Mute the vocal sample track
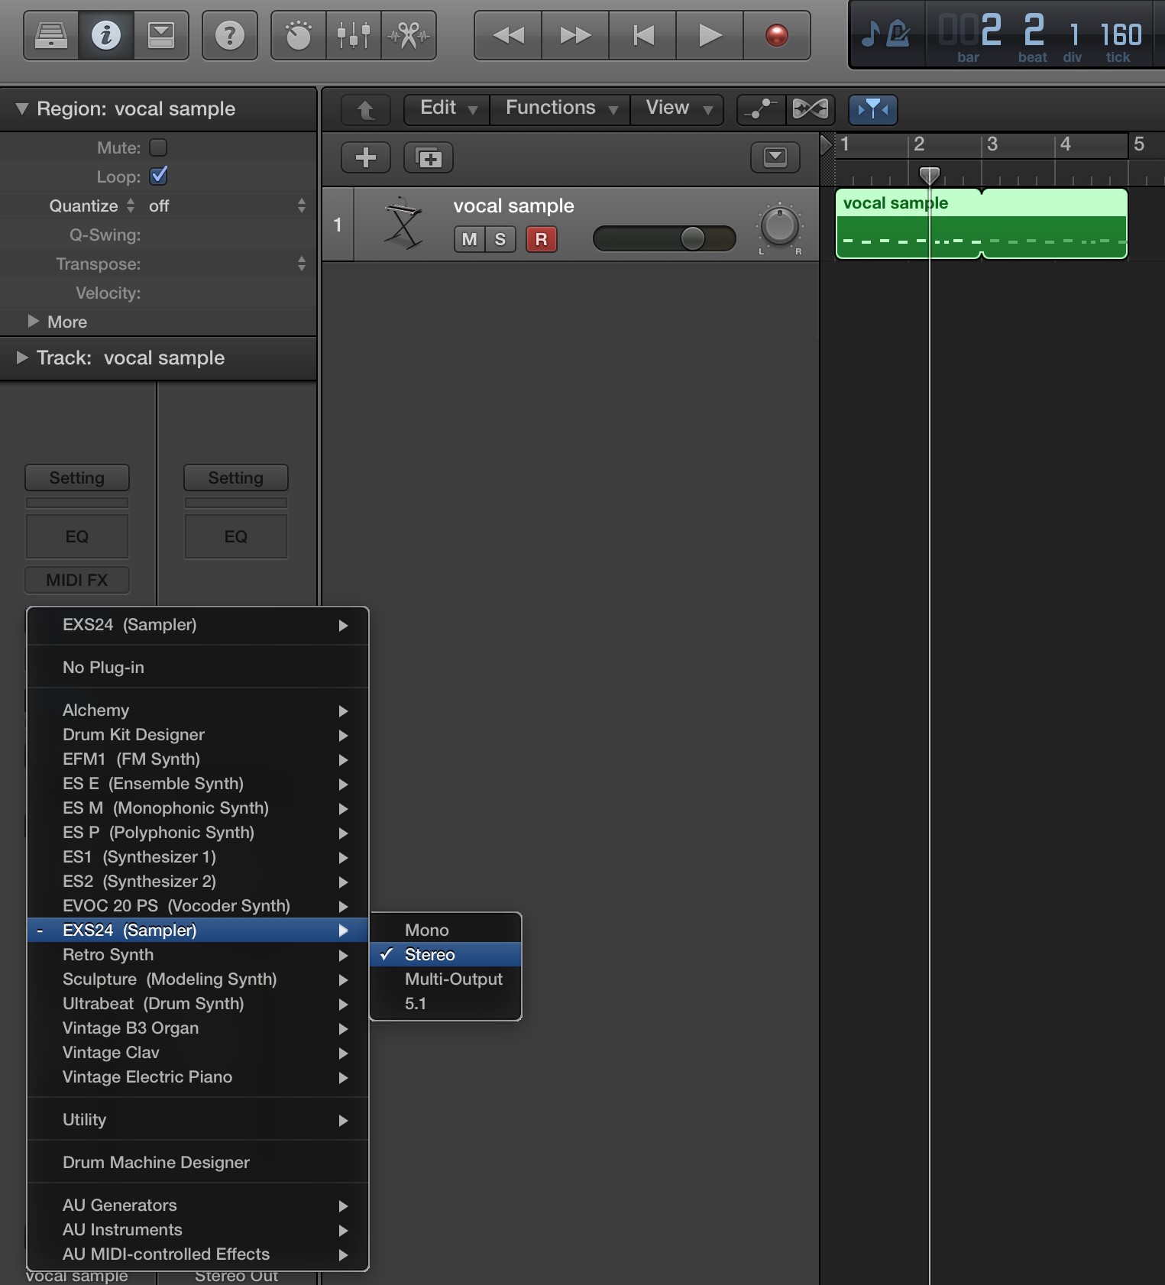This screenshot has height=1285, width=1165. (x=469, y=239)
